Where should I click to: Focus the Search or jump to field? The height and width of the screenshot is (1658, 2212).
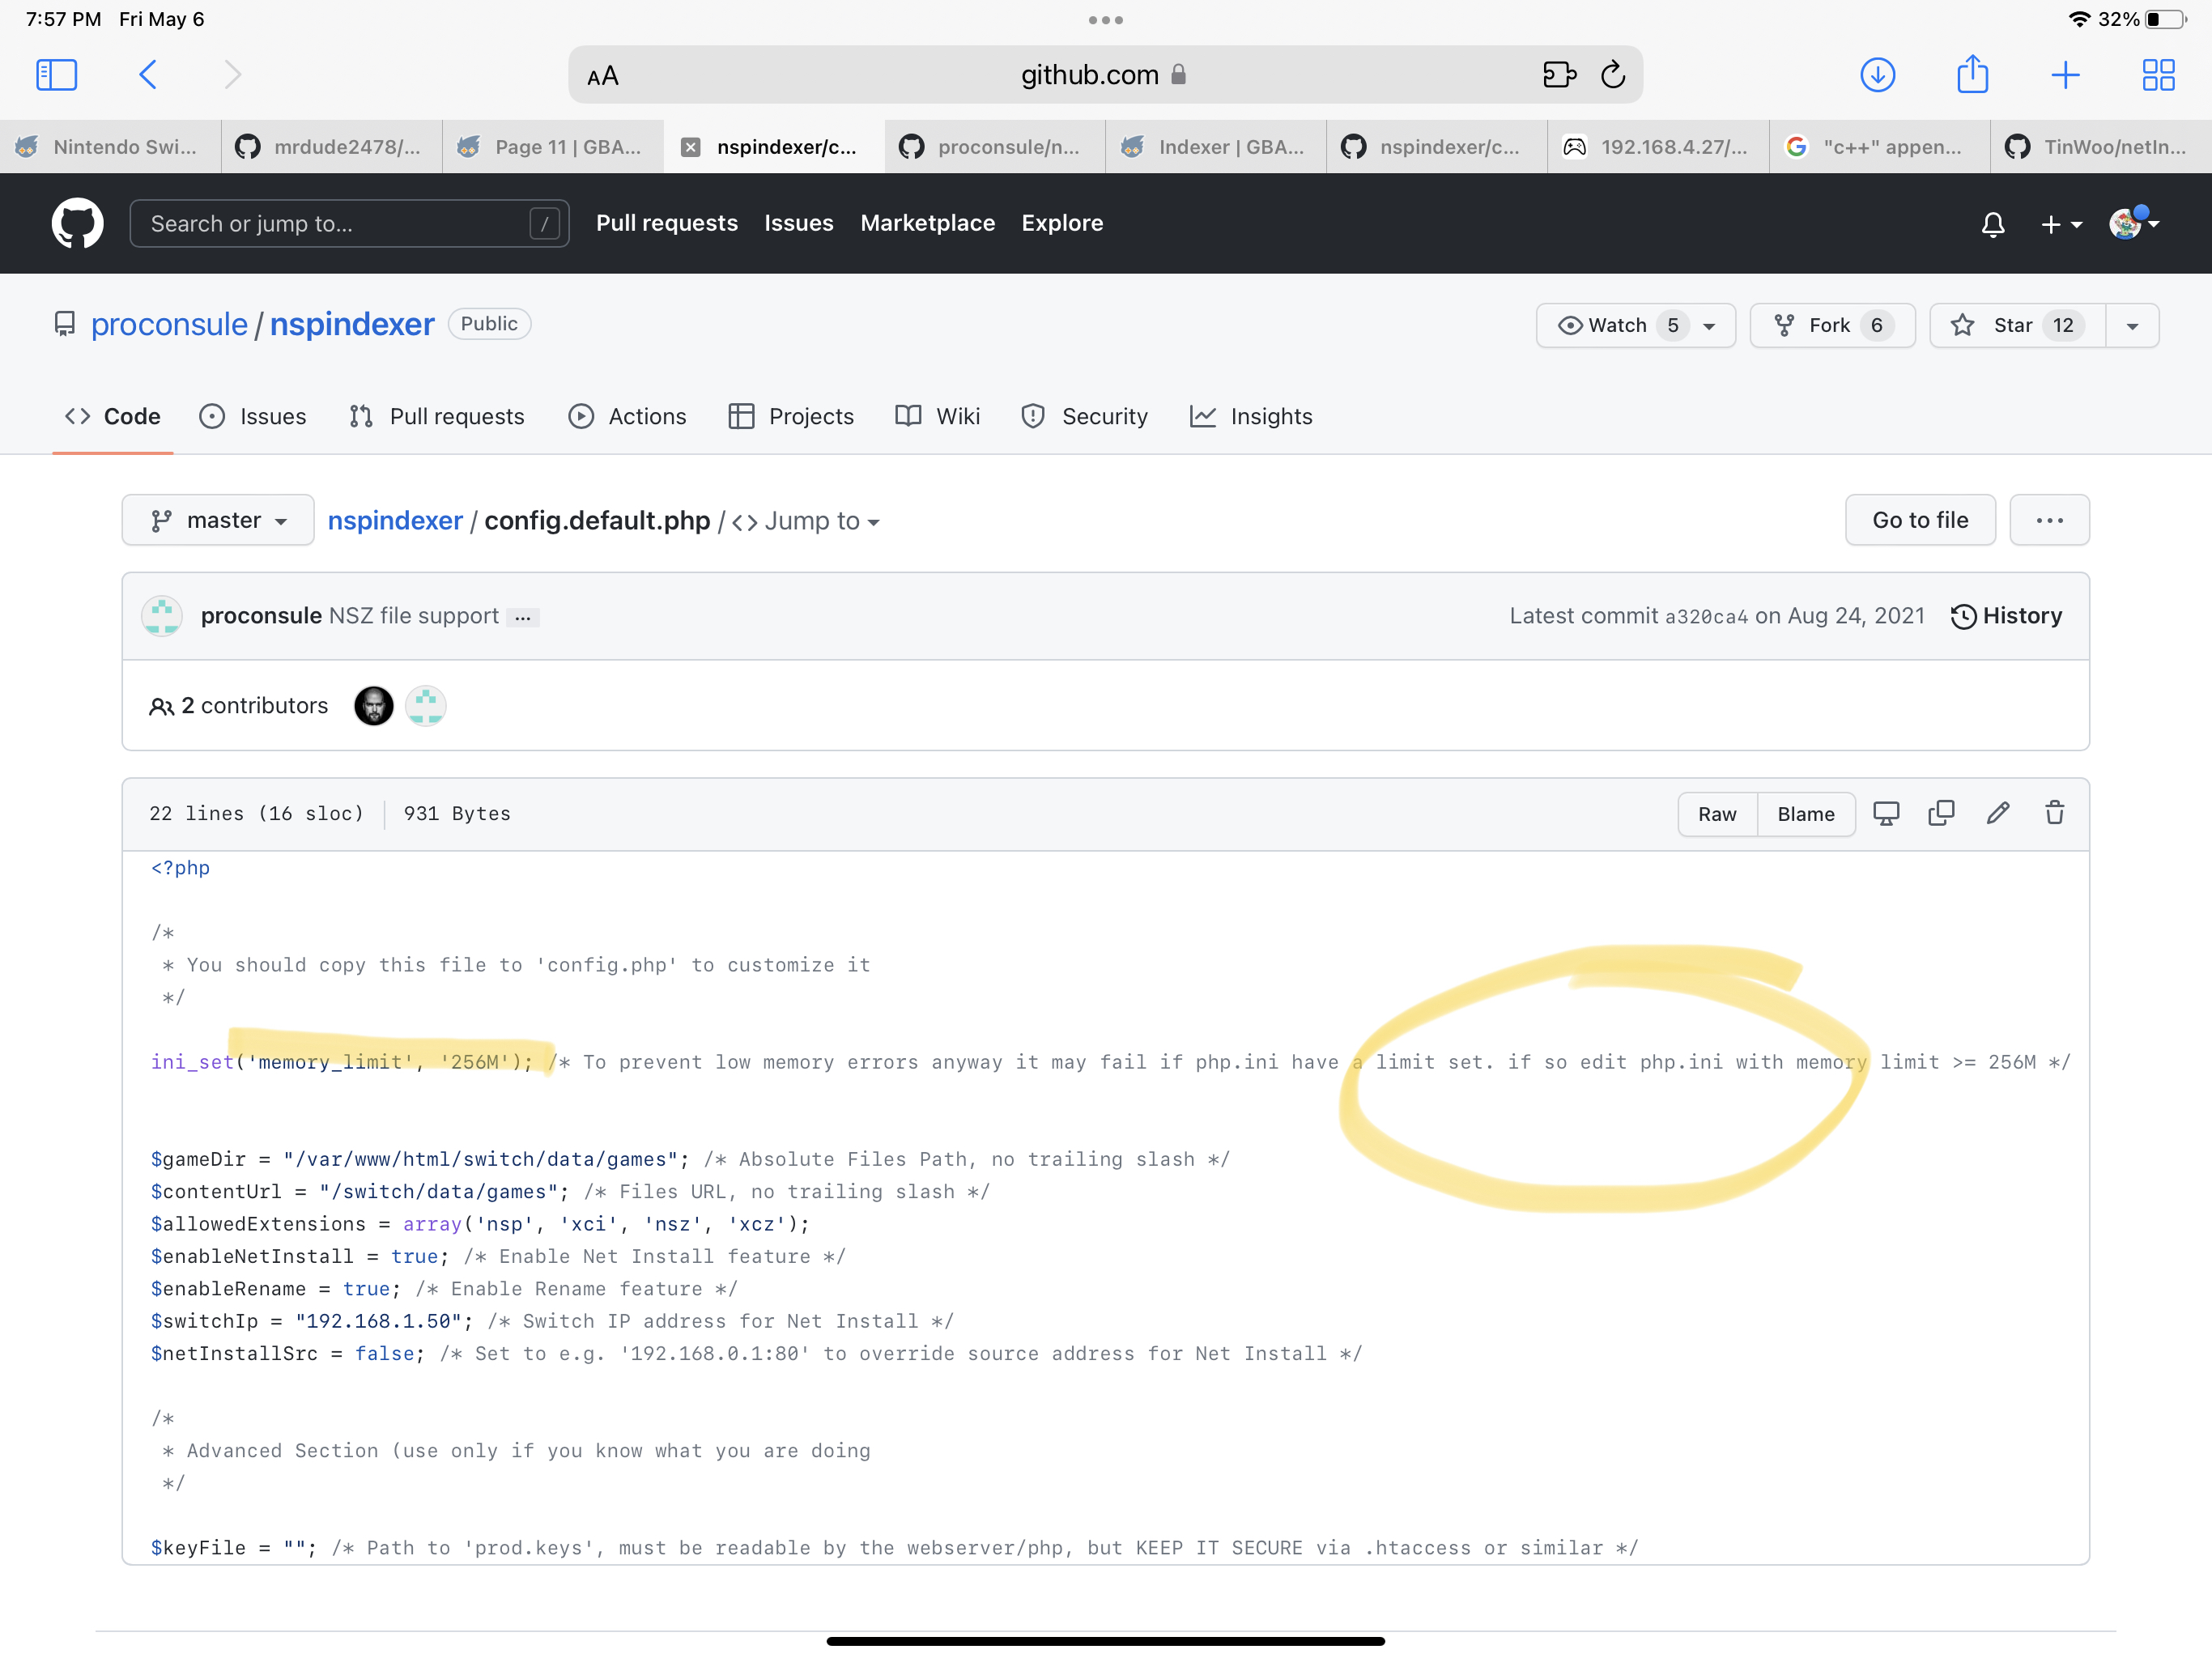pos(349,223)
